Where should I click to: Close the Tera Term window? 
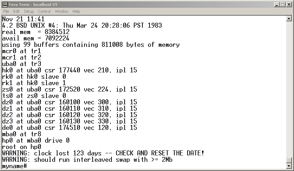[x=289, y=5]
